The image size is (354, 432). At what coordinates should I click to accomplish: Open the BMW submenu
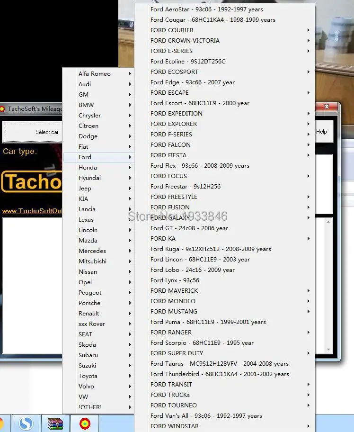click(x=98, y=105)
